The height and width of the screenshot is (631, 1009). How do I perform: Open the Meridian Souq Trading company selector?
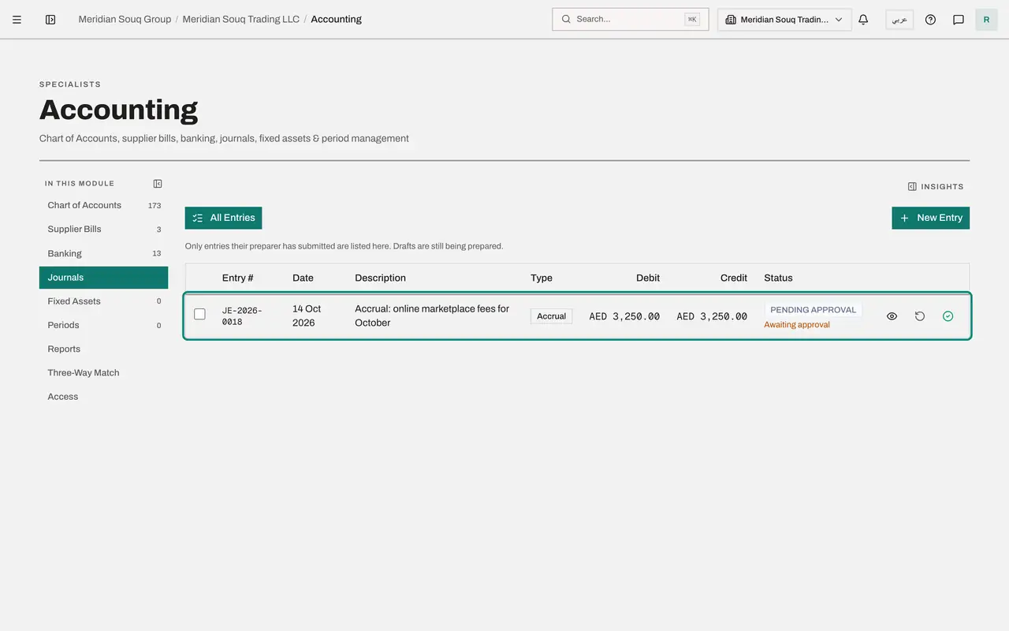tap(784, 20)
